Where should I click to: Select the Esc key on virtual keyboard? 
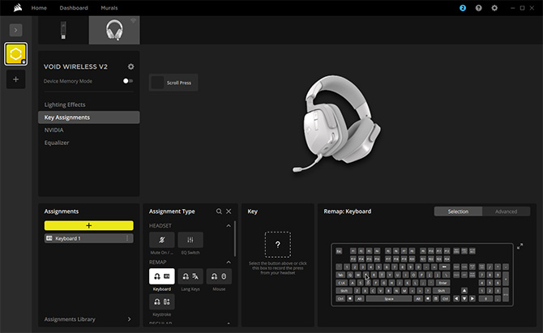339,251
